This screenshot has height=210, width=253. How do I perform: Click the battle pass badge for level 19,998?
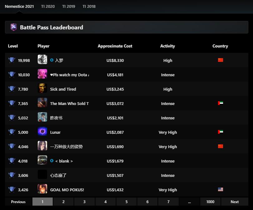pos(12,60)
